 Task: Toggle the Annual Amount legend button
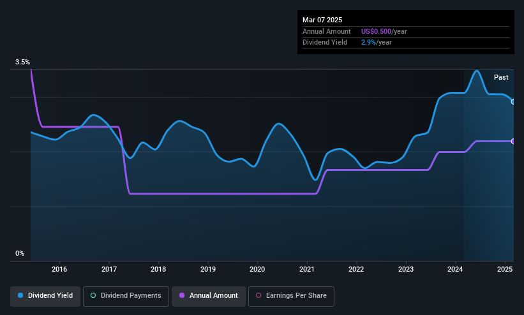click(x=209, y=296)
